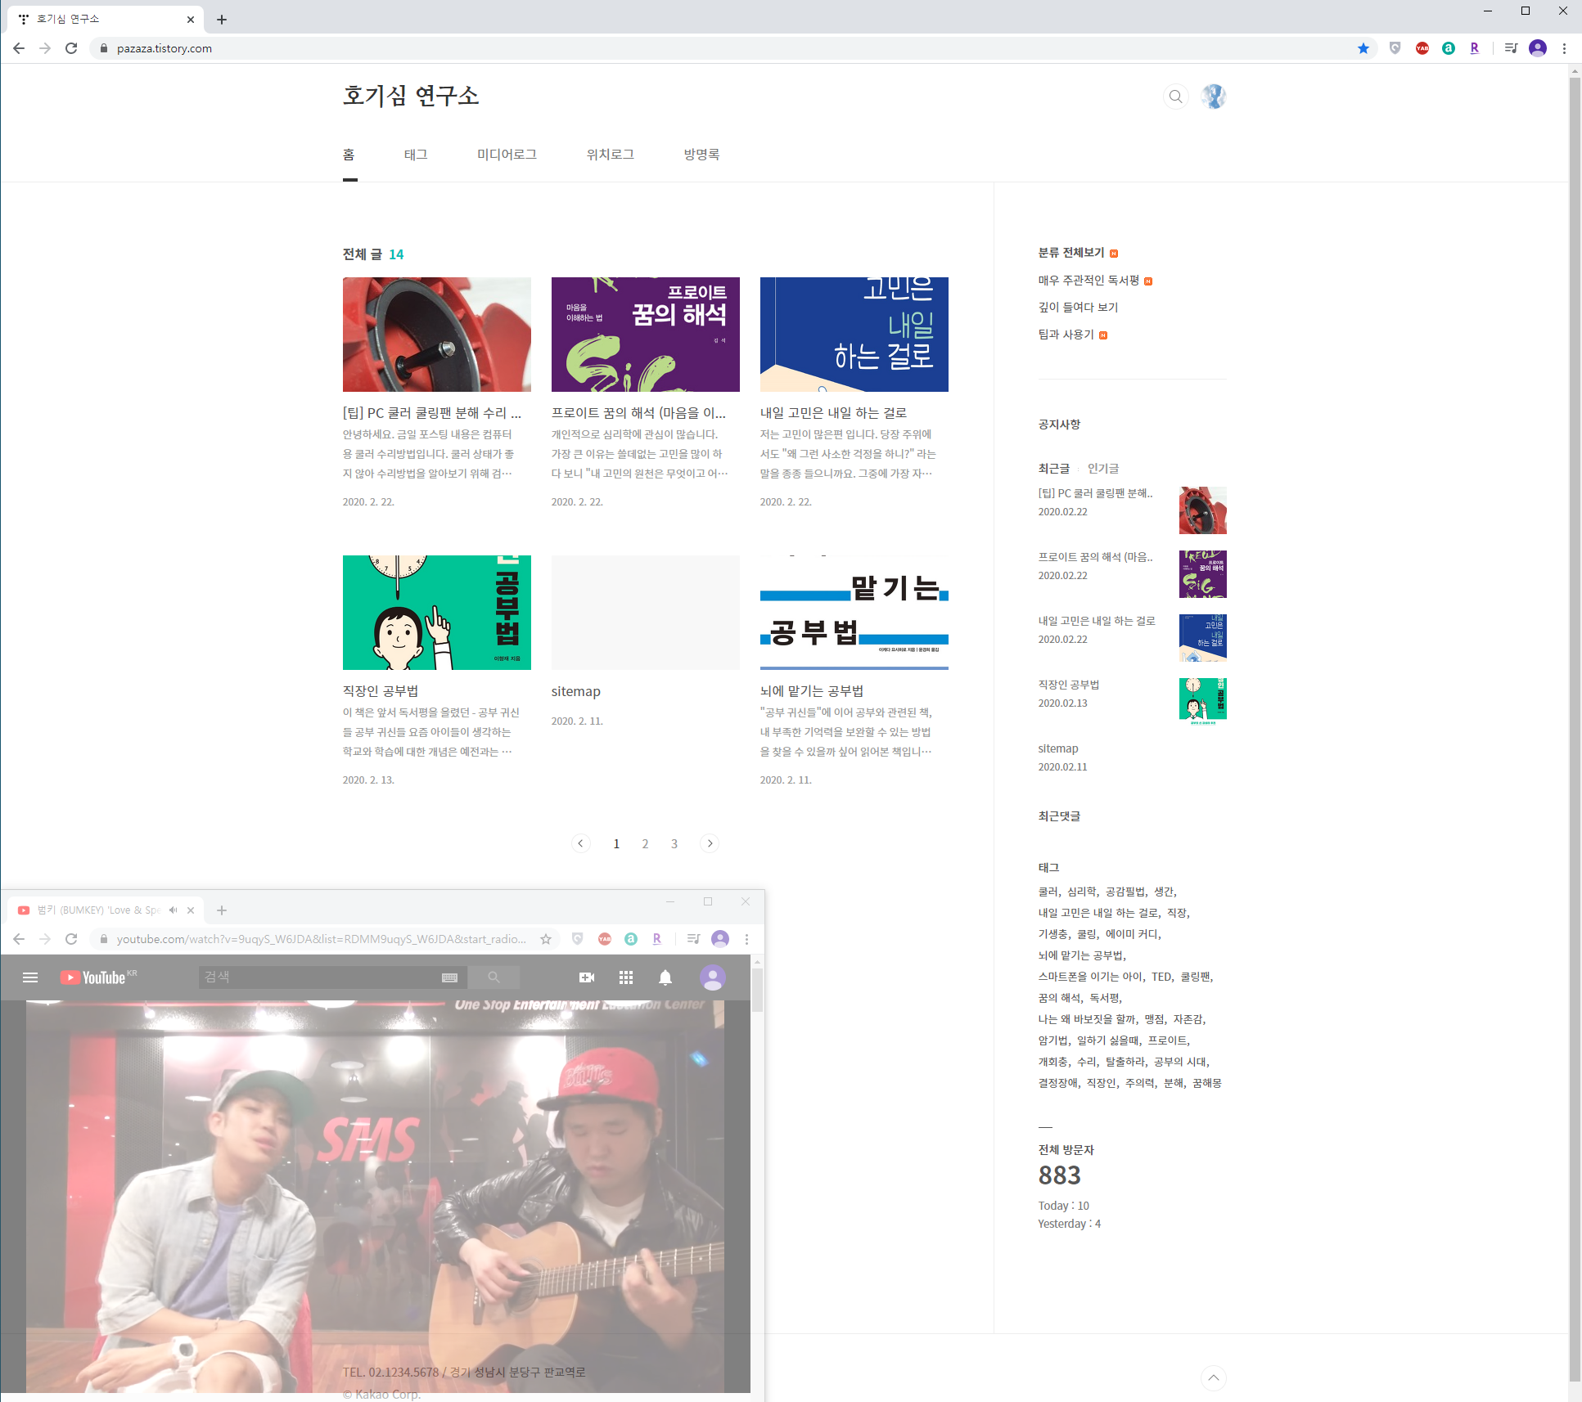This screenshot has height=1402, width=1582.
Task: Click the bookmark star in main Chrome window
Action: (1363, 48)
